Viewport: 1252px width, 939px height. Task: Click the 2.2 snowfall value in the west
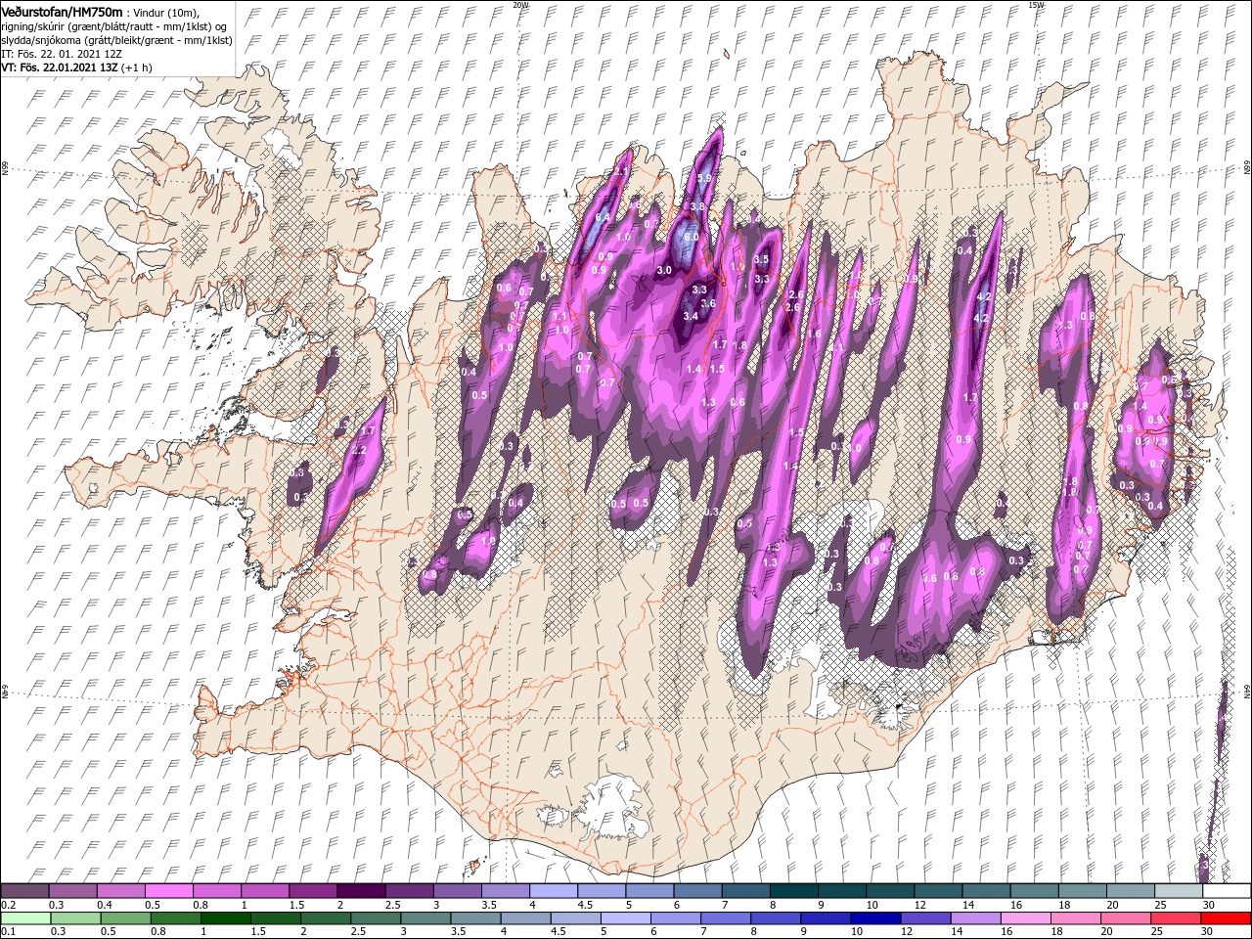[x=358, y=450]
